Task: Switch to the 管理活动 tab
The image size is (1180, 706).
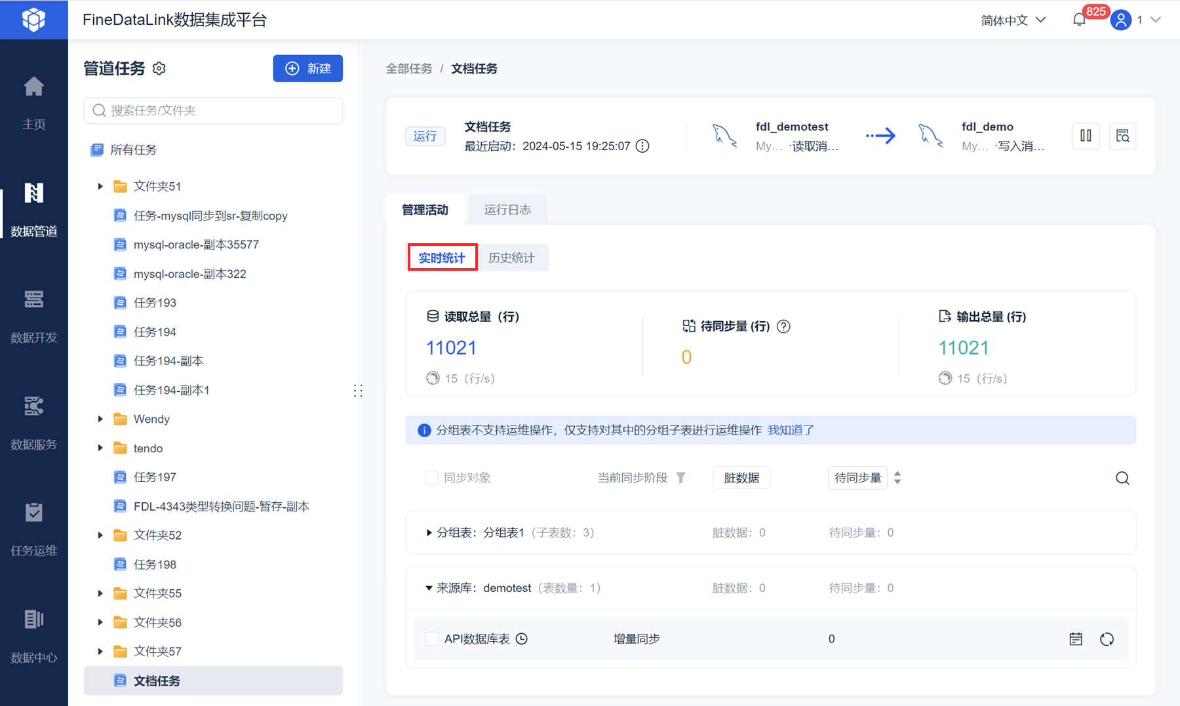Action: coord(425,210)
